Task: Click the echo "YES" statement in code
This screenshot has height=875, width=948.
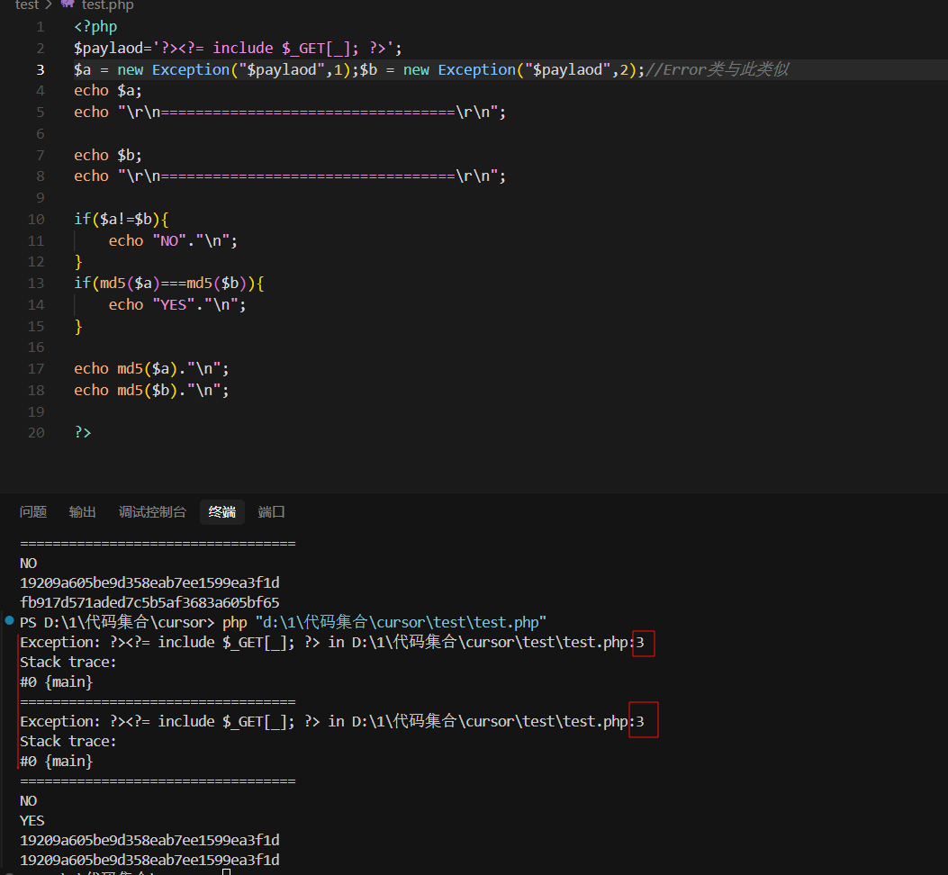Action: (177, 305)
